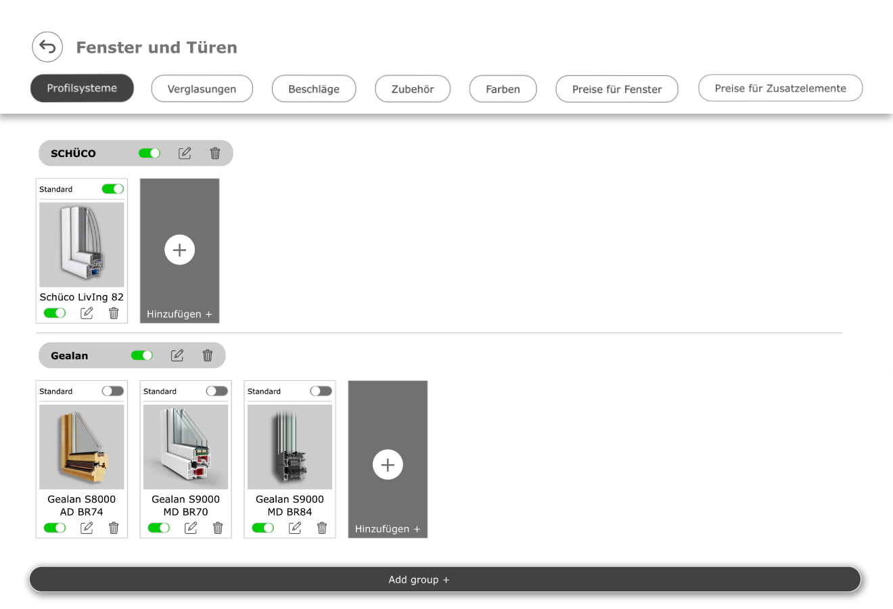The width and height of the screenshot is (893, 609).
Task: Delete the Schüco LivIng 82 profile
Action: coord(114,313)
